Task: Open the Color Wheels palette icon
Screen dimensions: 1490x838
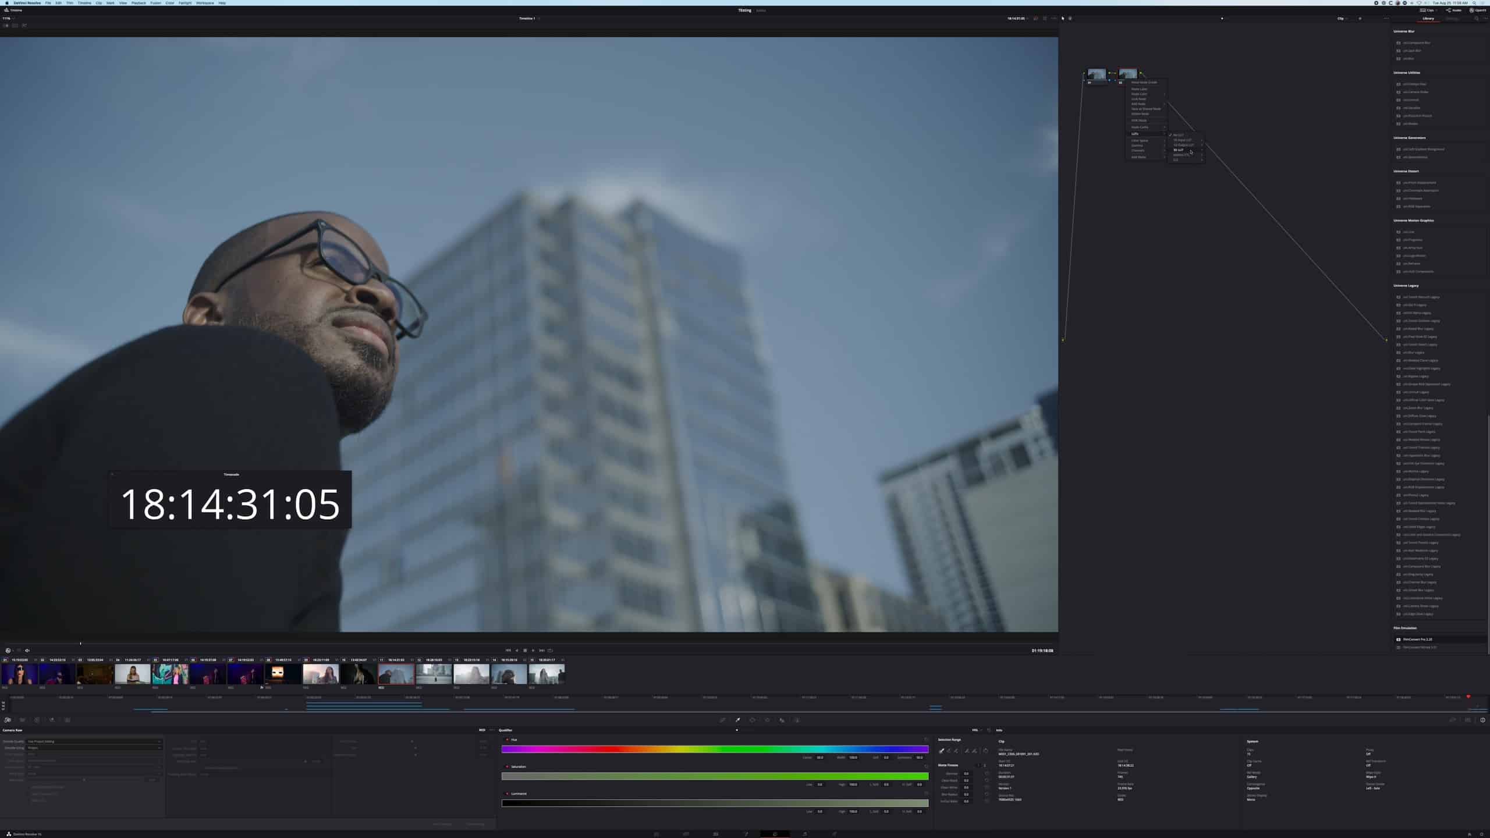Action: (37, 720)
